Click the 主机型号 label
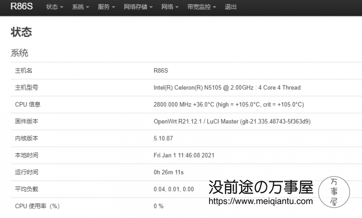This screenshot has height=218, width=362. (27, 88)
